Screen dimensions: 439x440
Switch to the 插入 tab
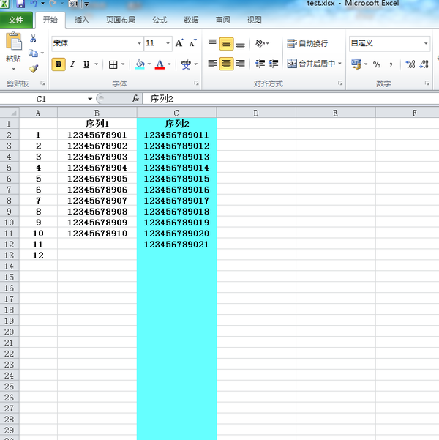tap(82, 20)
